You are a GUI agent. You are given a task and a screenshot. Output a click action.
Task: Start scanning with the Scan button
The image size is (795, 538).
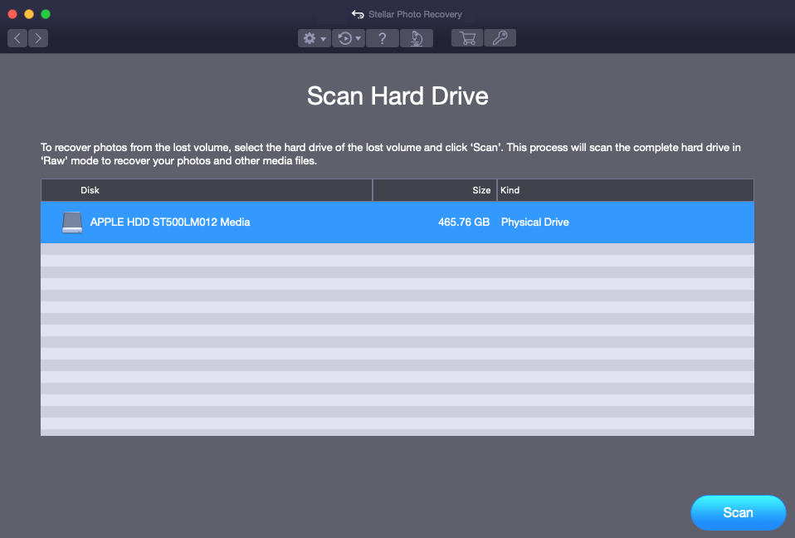pyautogui.click(x=739, y=512)
